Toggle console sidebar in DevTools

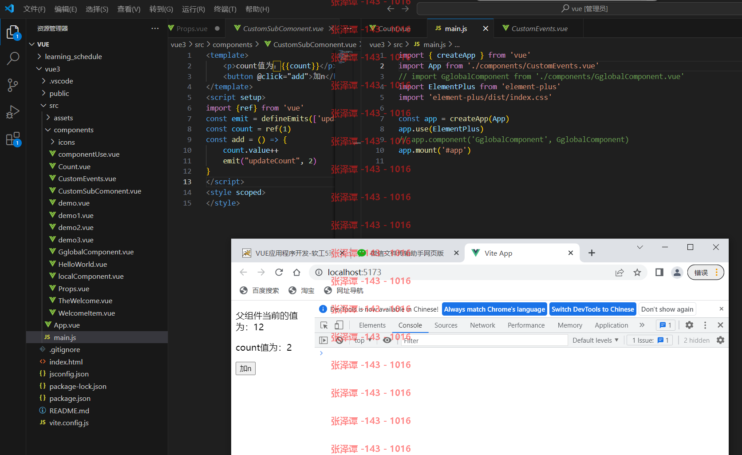pyautogui.click(x=324, y=340)
